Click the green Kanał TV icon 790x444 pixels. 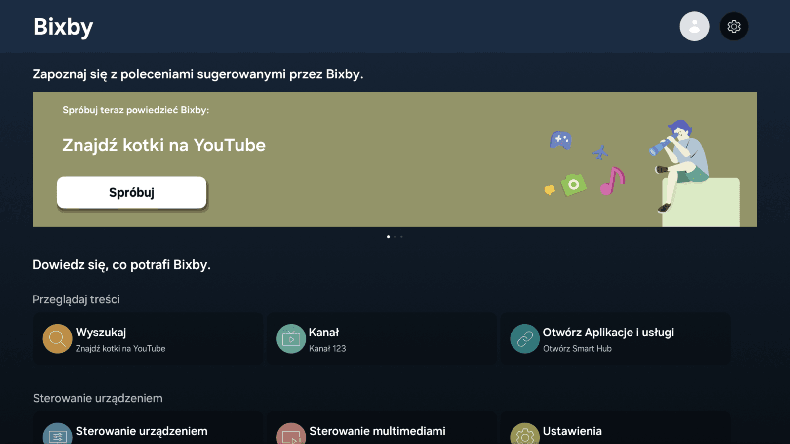[x=291, y=339]
